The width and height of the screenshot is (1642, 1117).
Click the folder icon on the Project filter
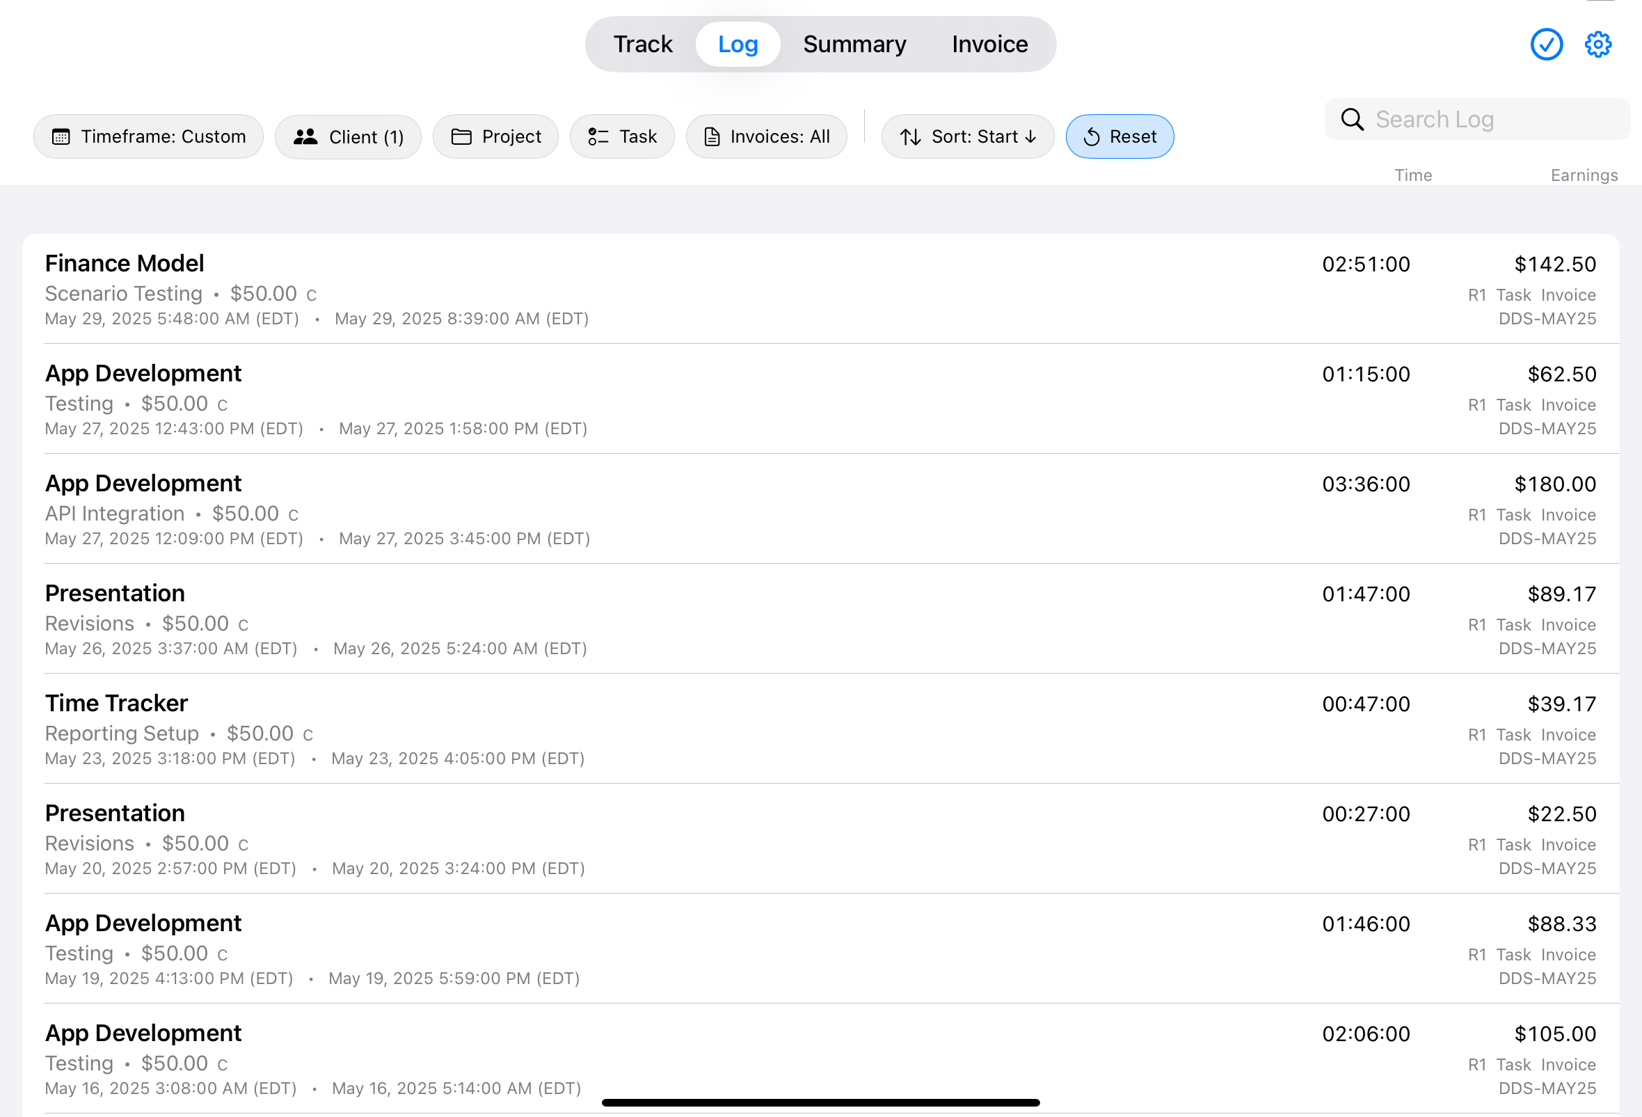pyautogui.click(x=463, y=136)
